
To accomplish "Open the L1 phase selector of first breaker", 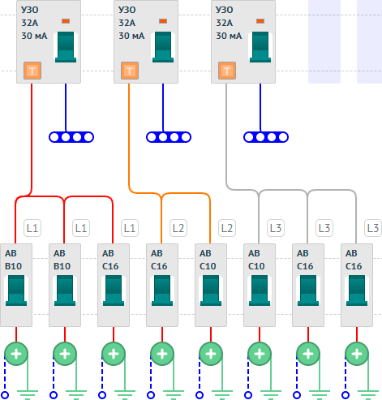I will pos(32,228).
